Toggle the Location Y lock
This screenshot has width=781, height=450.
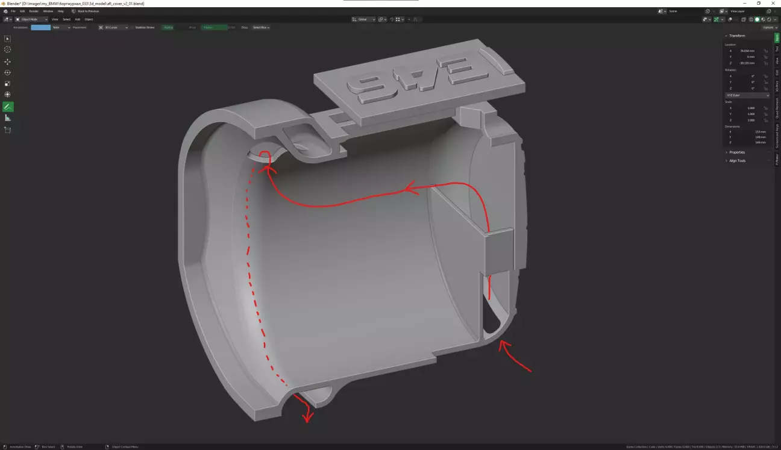click(x=766, y=57)
